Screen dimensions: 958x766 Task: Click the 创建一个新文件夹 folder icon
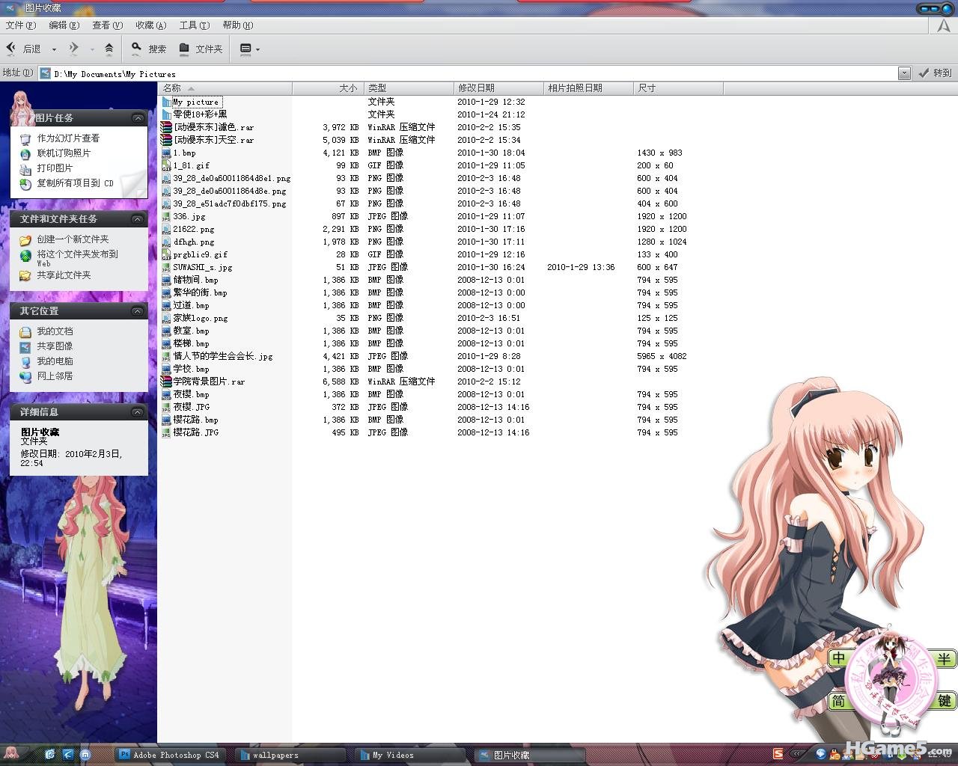coord(25,239)
